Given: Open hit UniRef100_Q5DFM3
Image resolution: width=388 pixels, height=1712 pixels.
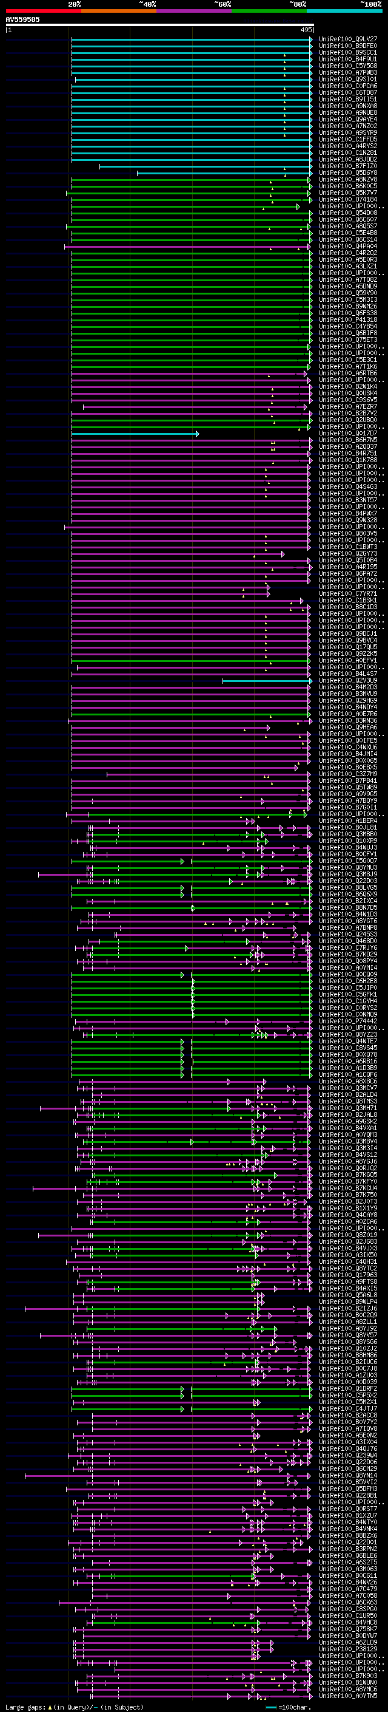Looking at the screenshot, I should click(348, 1489).
